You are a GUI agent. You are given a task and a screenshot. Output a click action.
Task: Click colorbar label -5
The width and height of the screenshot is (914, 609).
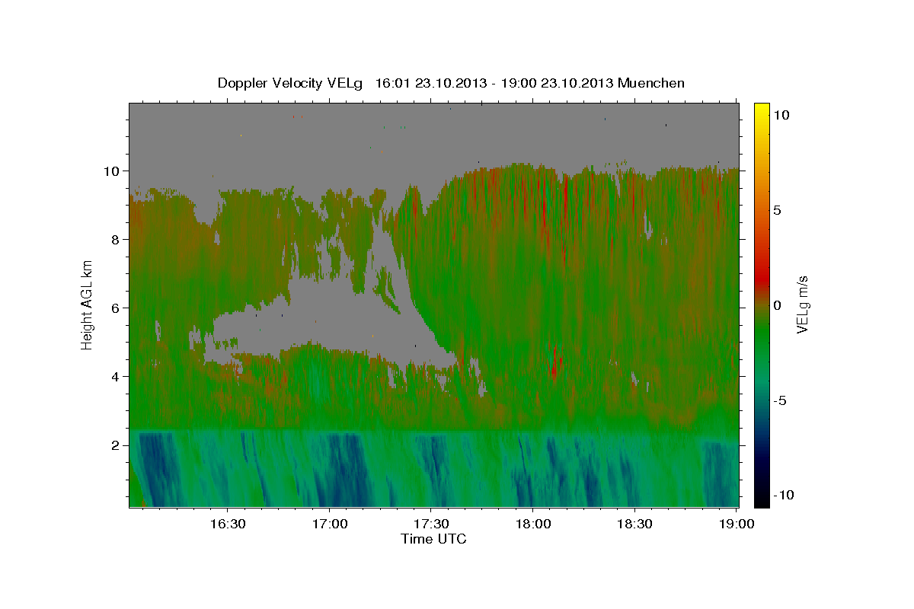pyautogui.click(x=778, y=400)
